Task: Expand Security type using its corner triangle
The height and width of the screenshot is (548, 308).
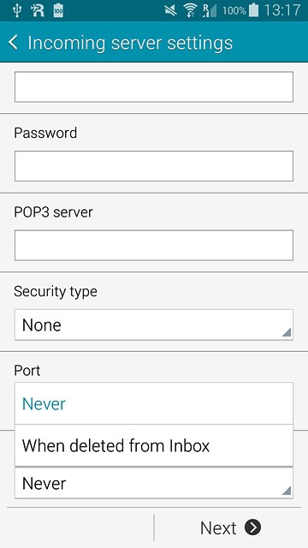Action: (x=287, y=333)
